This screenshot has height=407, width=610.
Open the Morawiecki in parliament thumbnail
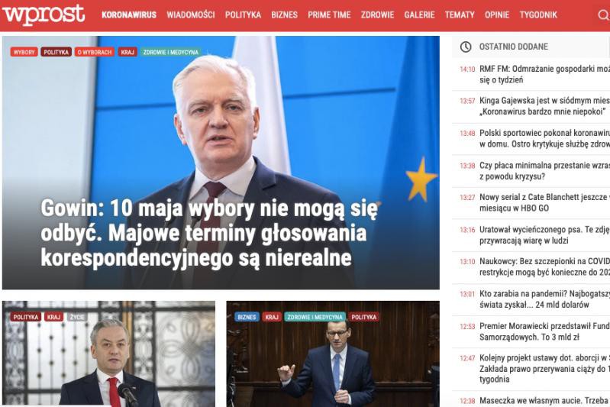click(333, 354)
